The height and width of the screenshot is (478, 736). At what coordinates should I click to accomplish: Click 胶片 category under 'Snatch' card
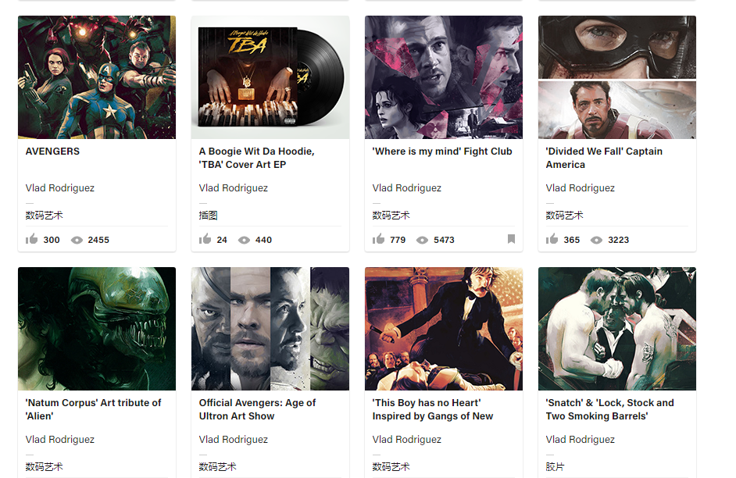(x=556, y=466)
